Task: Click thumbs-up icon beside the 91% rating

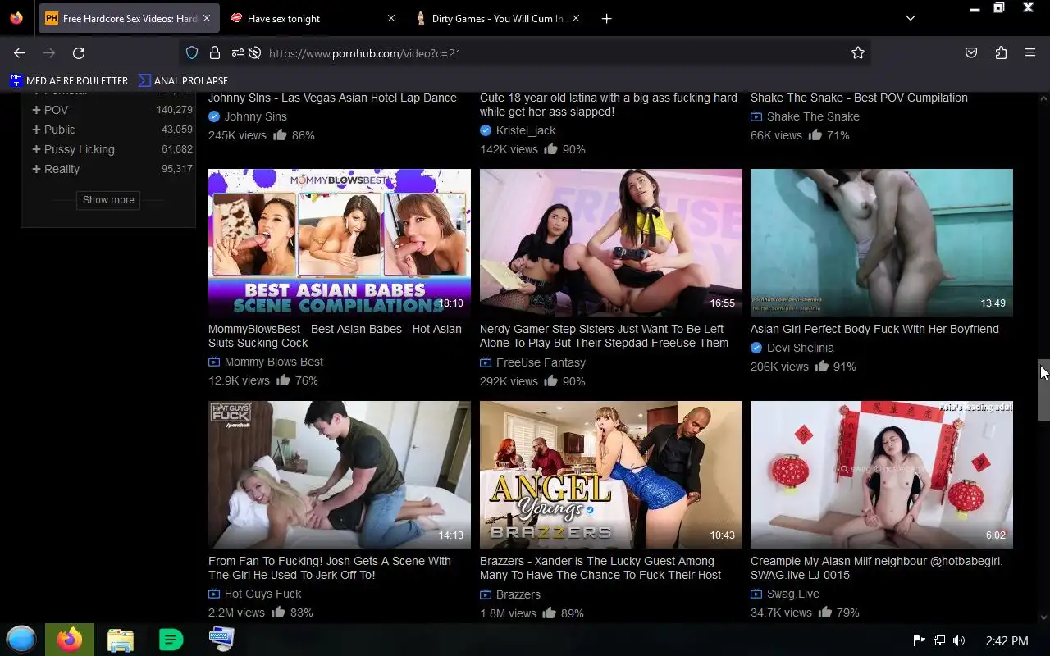Action: point(822,366)
